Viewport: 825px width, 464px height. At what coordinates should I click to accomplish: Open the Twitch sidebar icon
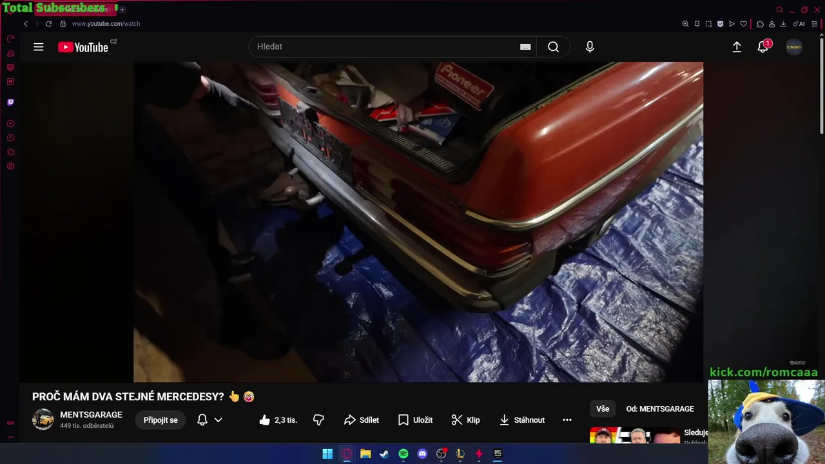[10, 102]
